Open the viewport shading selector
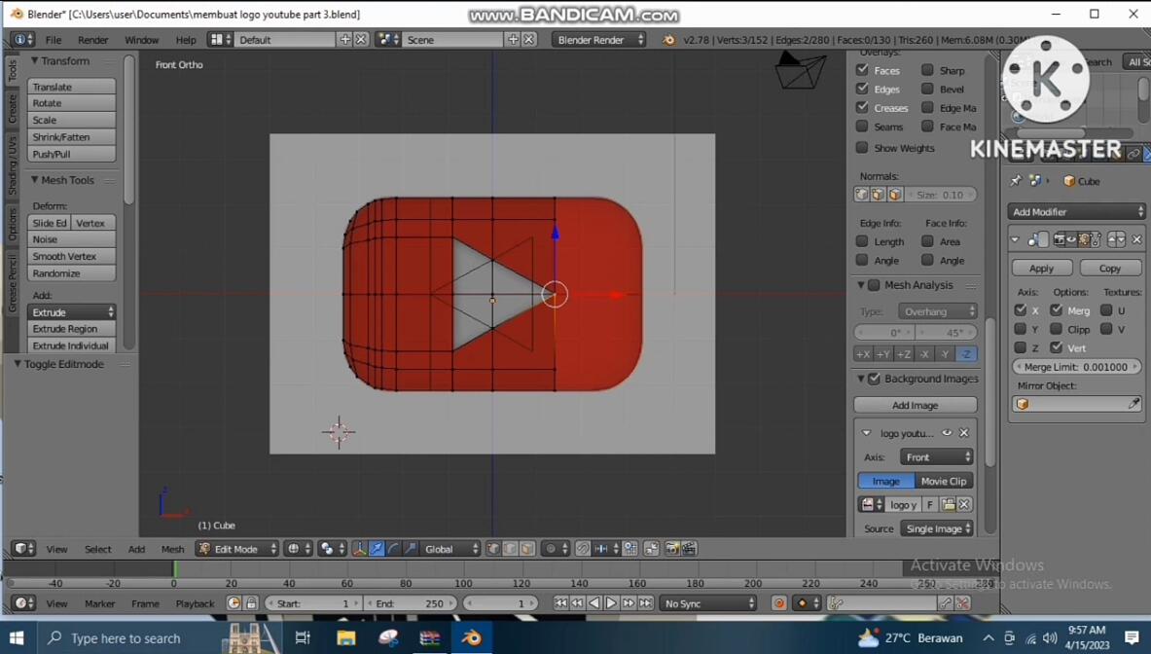 (298, 548)
